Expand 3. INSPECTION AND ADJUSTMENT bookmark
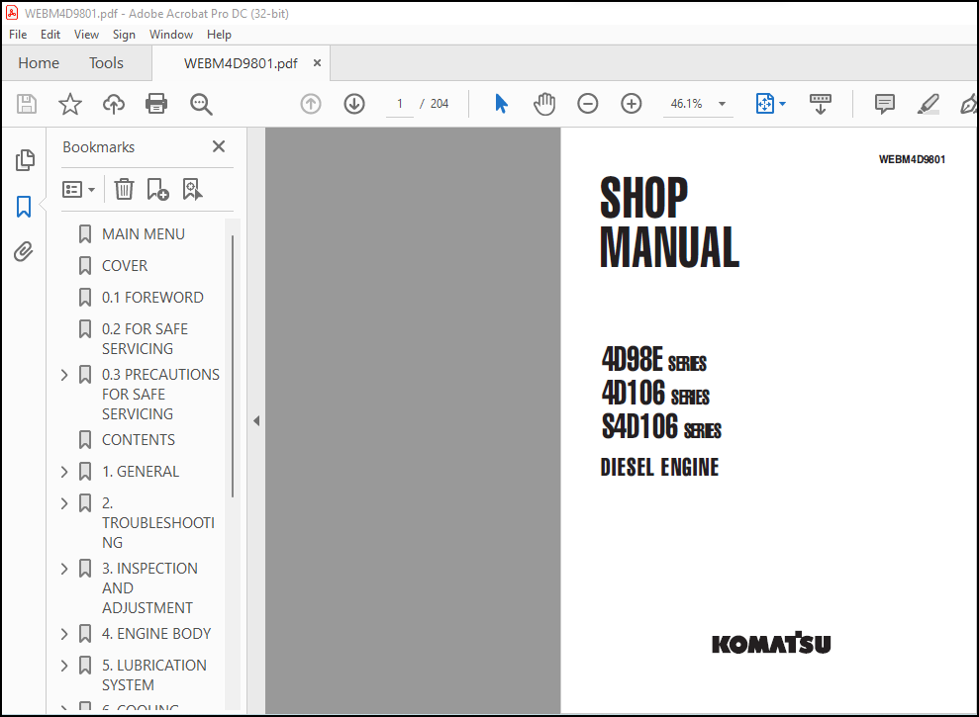Image resolution: width=979 pixels, height=717 pixels. pos(64,569)
